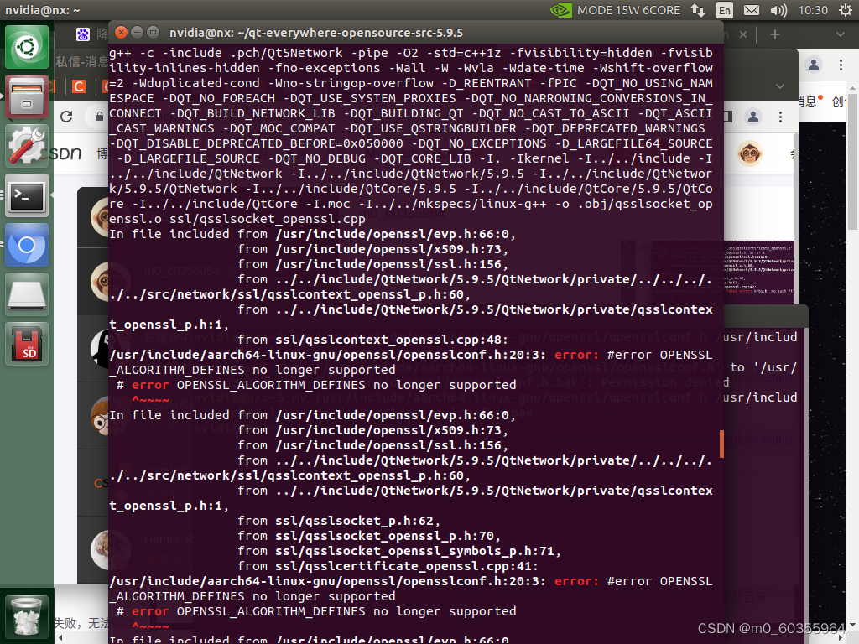The width and height of the screenshot is (859, 644).
Task: Click line 'from ssl/qsslcontext_openssl.cpp:48:'
Action: tap(373, 340)
